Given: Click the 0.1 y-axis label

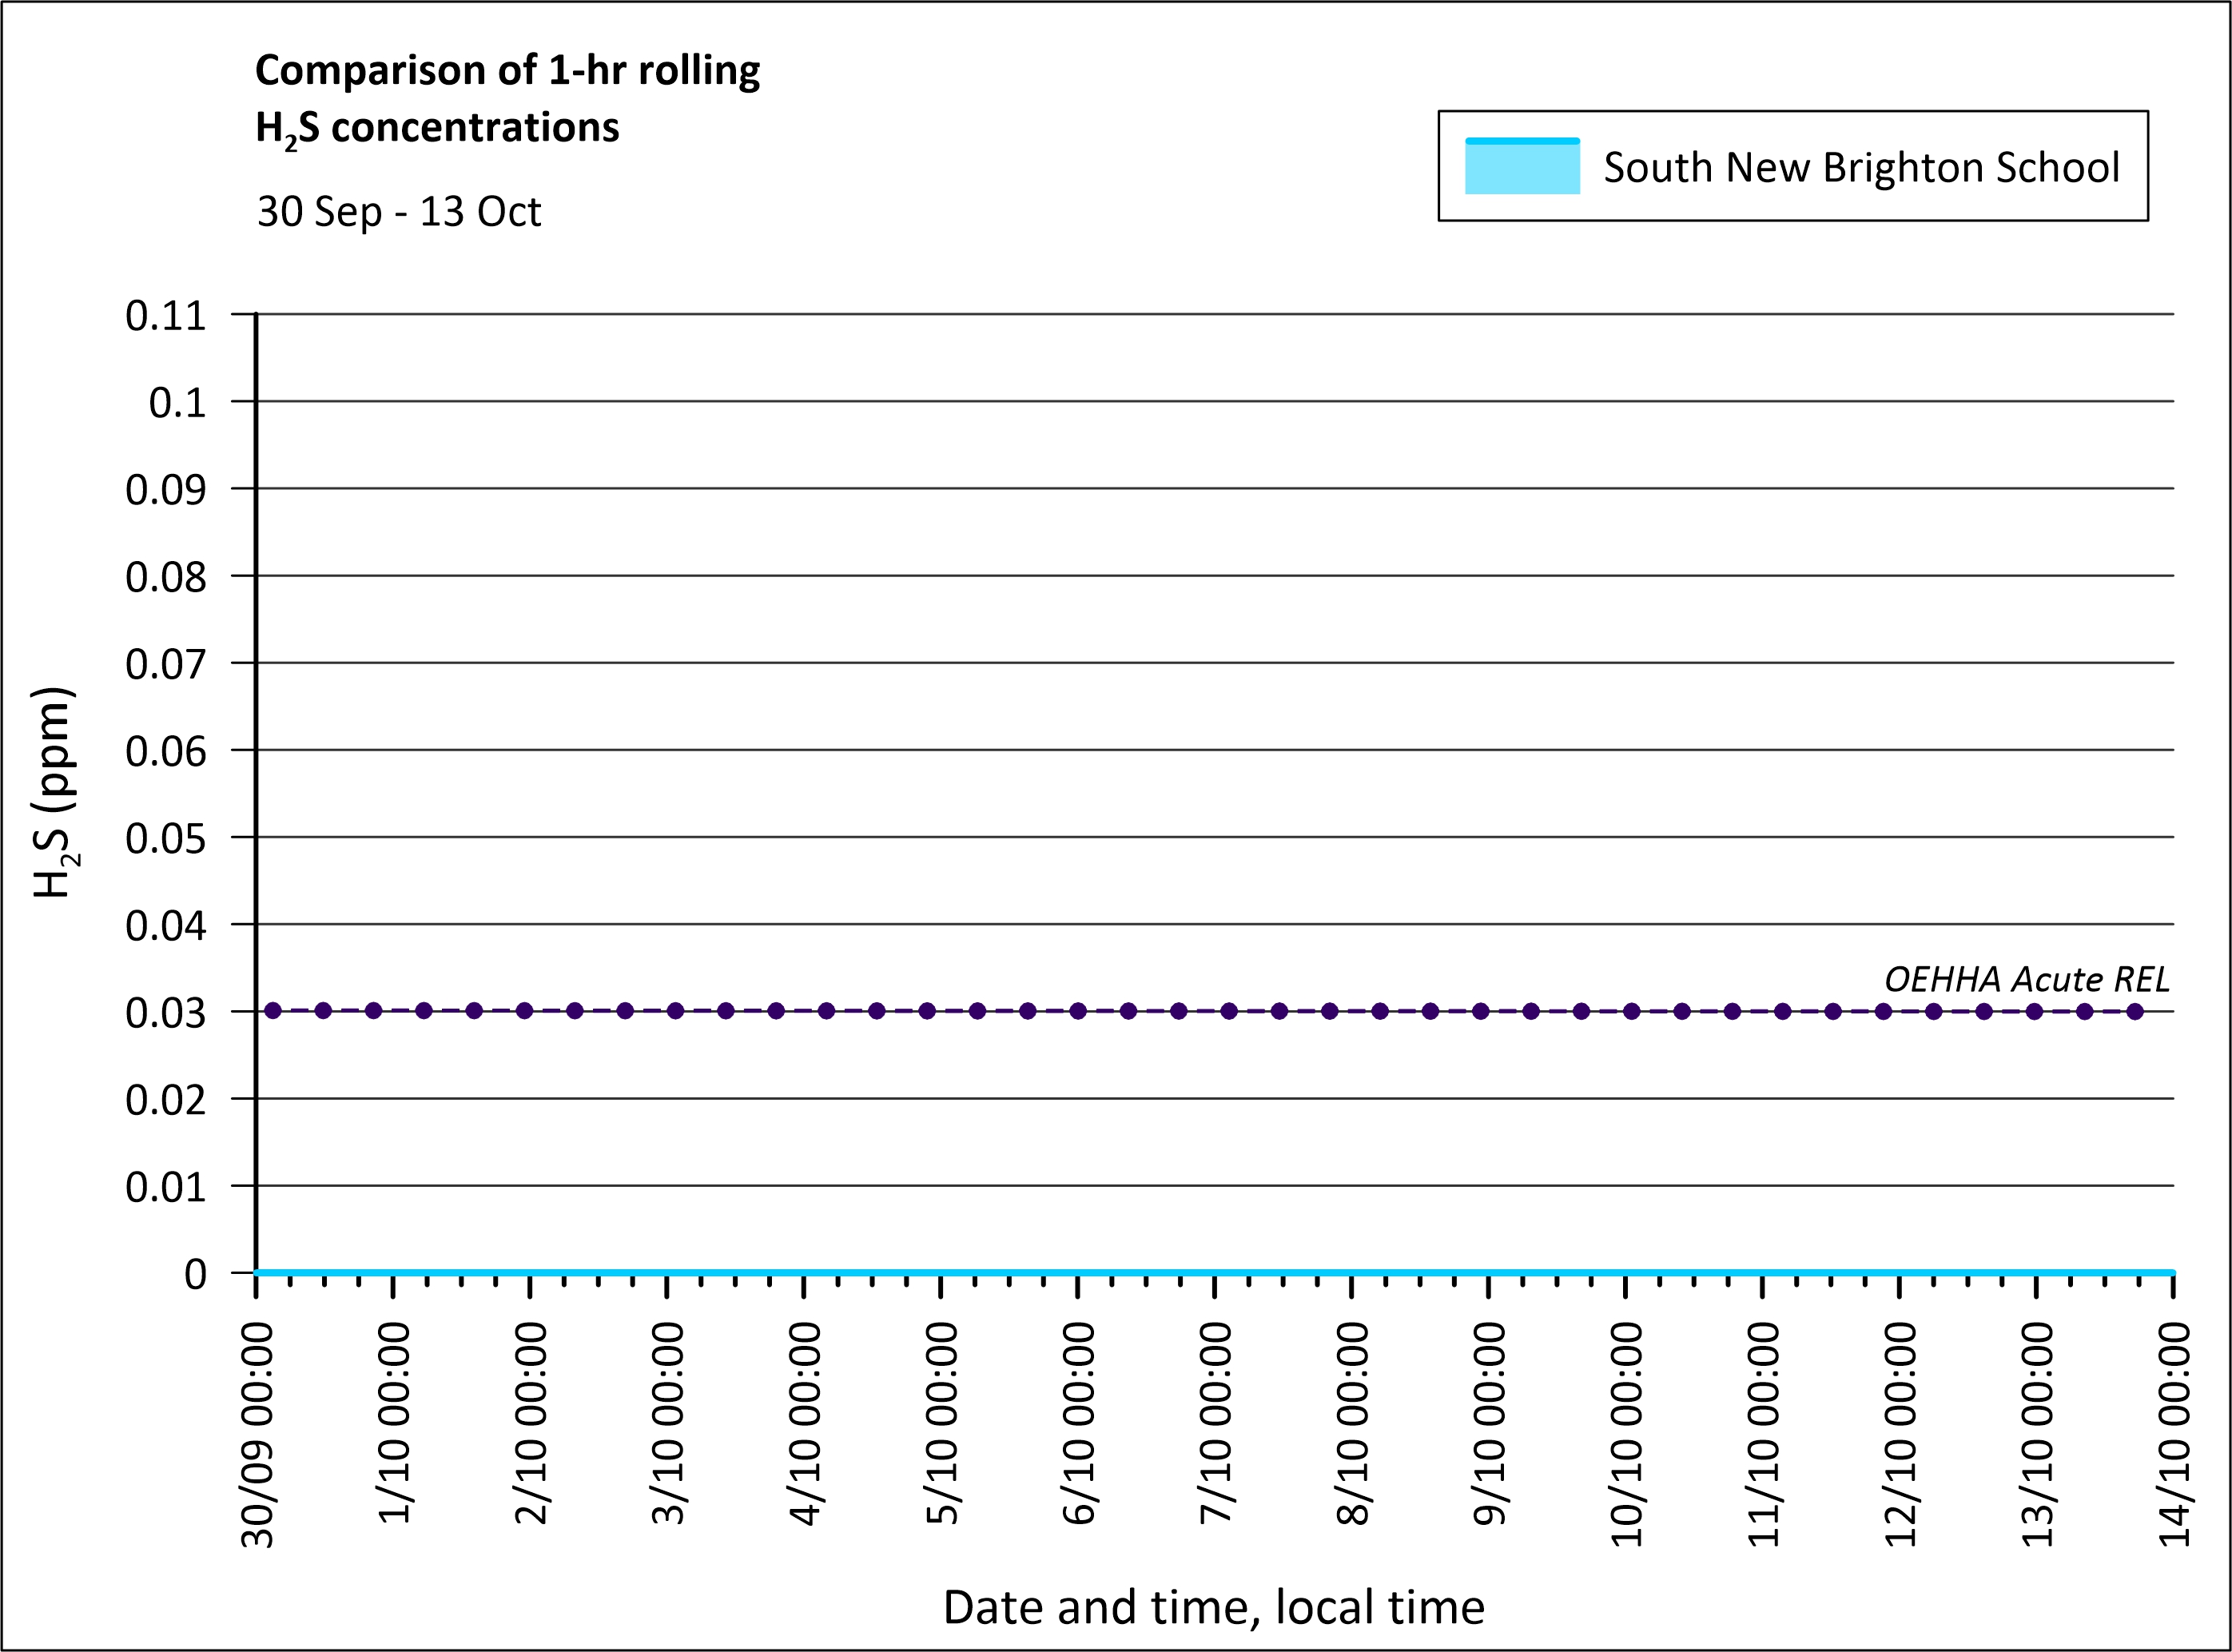Looking at the screenshot, I should point(177,403).
